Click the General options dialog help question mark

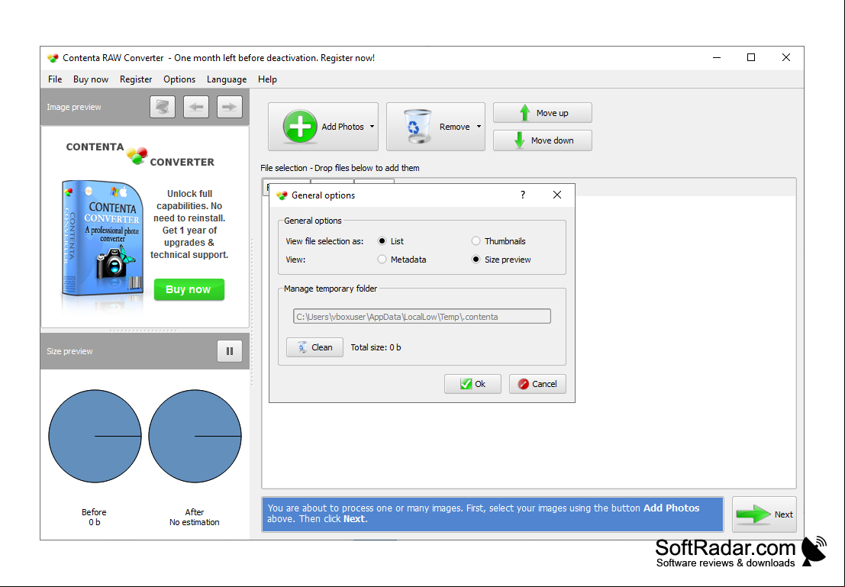tap(523, 195)
